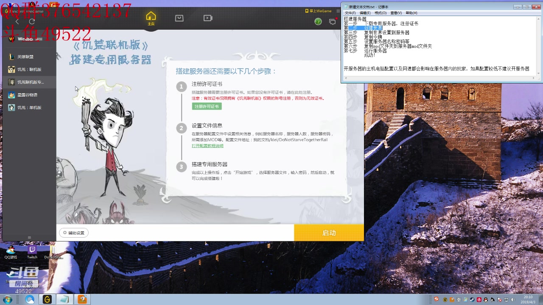Open the WeGame store shopping bag icon
The width and height of the screenshot is (543, 305).
point(179,18)
